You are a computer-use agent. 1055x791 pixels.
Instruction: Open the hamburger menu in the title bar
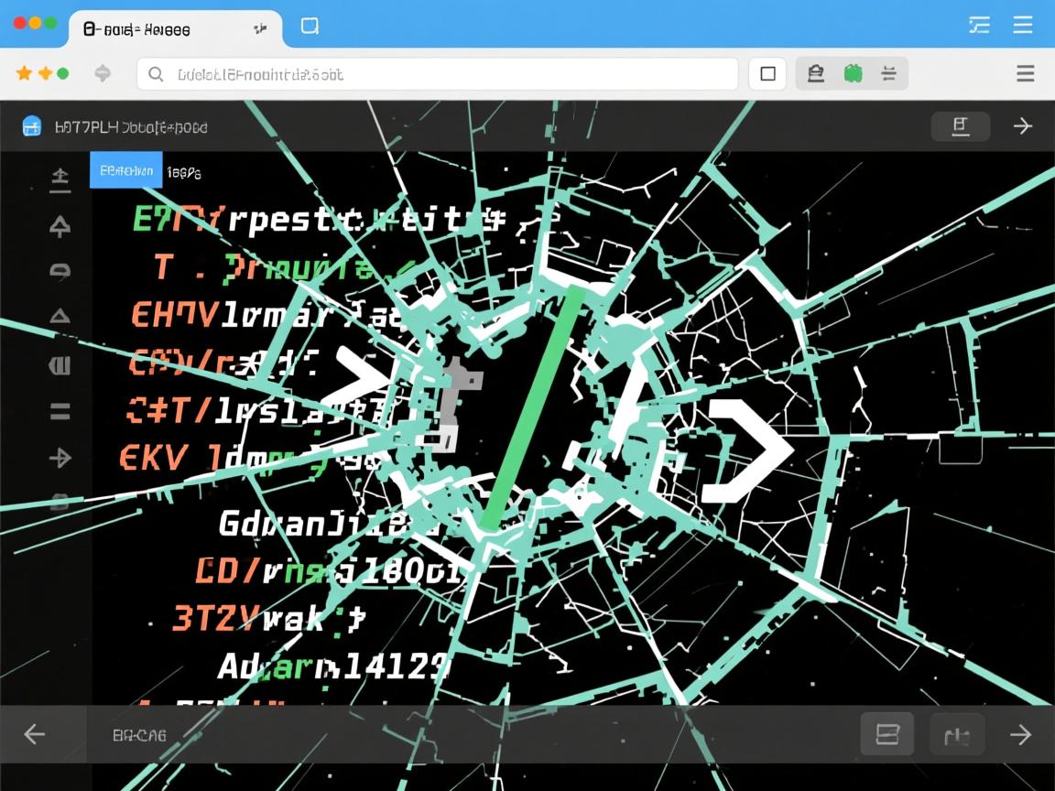coord(1023,25)
